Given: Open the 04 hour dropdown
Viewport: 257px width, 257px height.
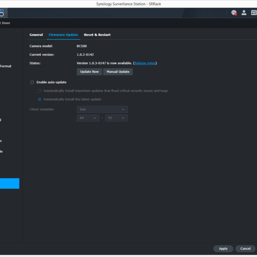Looking at the screenshot, I should tap(88, 118).
